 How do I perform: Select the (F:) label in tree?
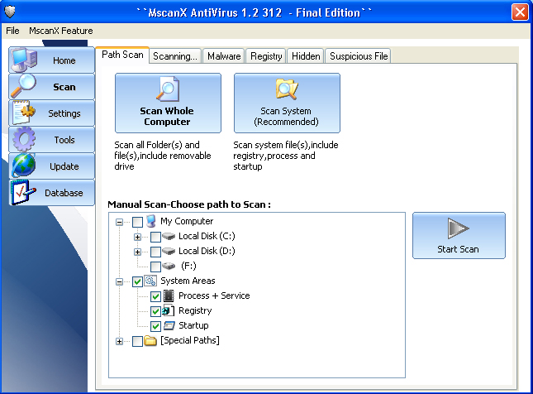tap(188, 266)
